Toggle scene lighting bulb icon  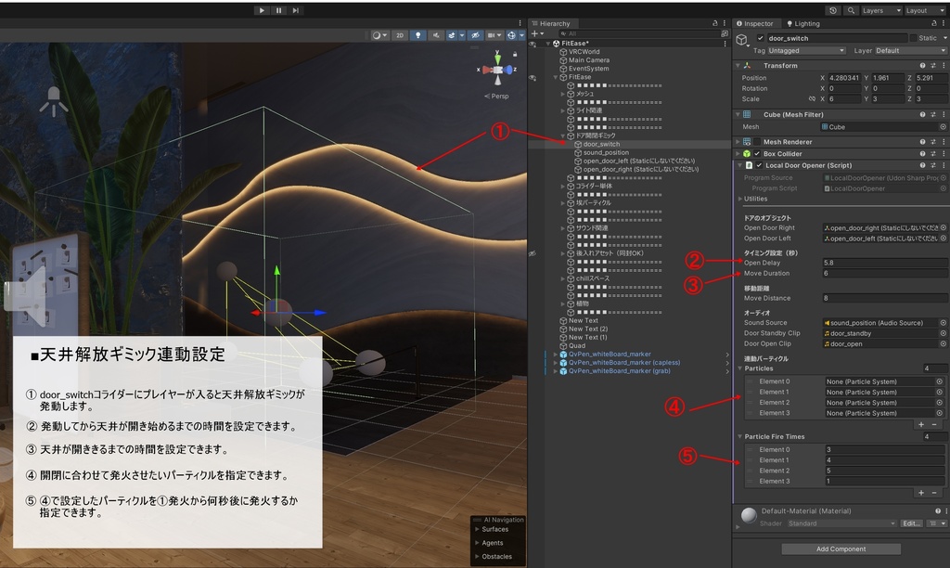point(418,35)
